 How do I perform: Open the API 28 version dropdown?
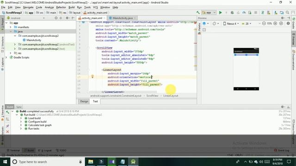click(x=247, y=24)
